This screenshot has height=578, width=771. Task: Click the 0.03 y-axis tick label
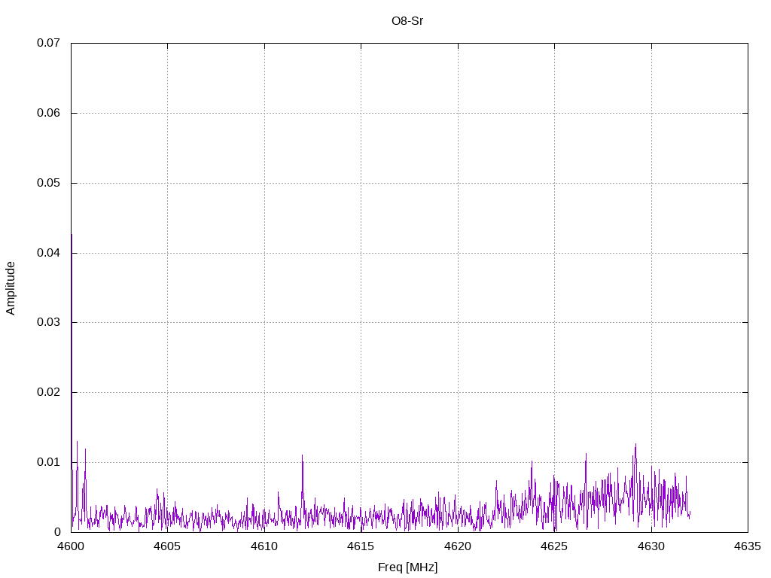tap(48, 322)
